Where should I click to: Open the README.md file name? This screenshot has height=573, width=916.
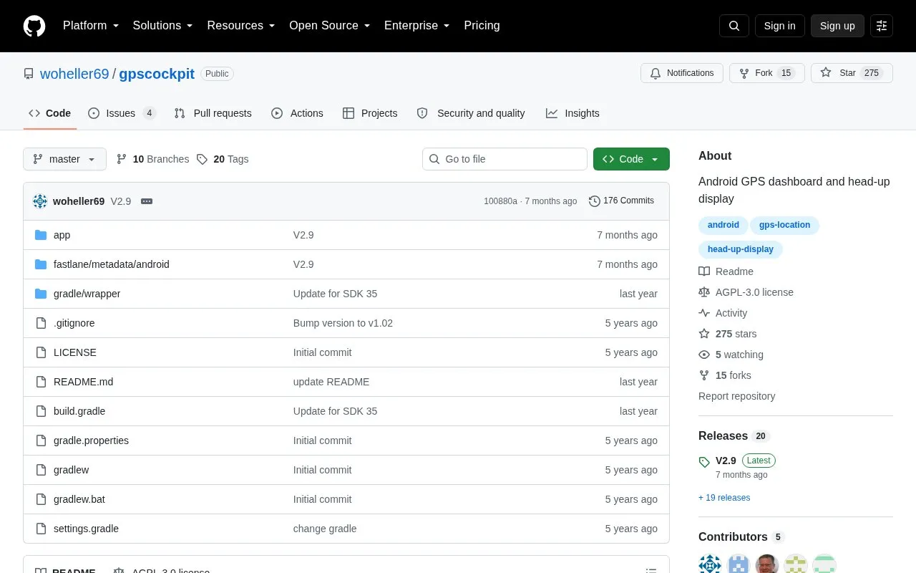click(83, 382)
